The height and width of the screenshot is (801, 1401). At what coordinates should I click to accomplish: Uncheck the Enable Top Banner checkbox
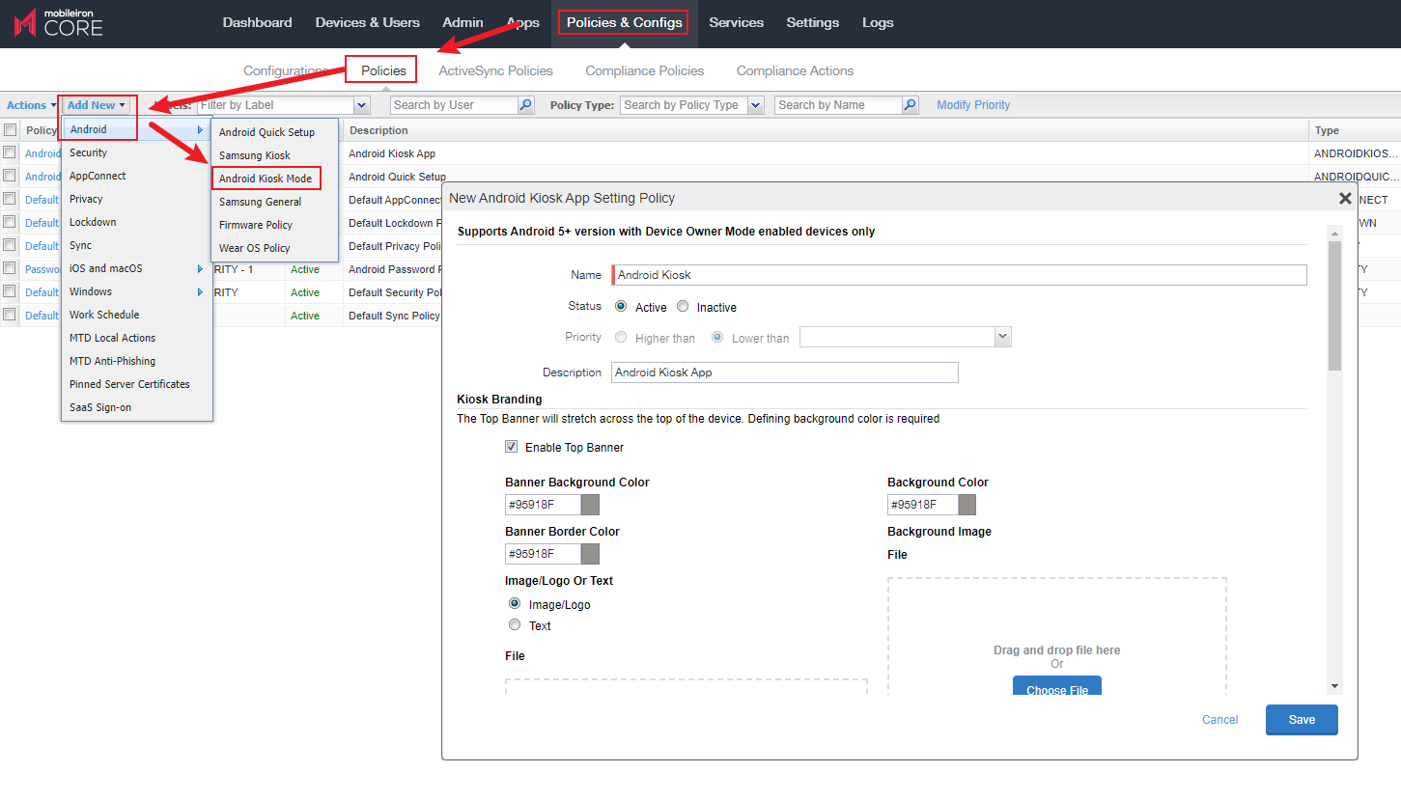tap(511, 447)
